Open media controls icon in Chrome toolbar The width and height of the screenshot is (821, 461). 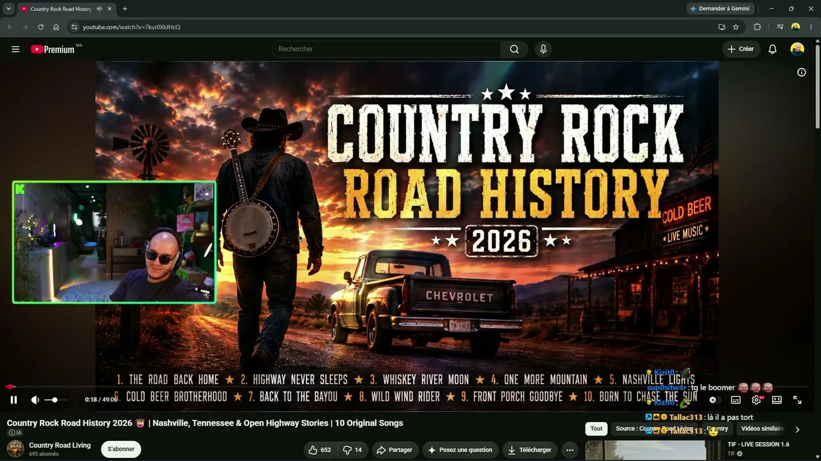click(780, 27)
